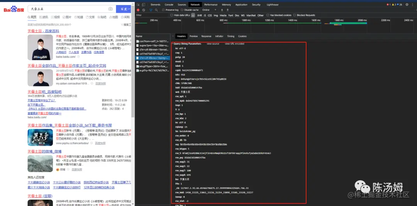Open the 资讯 search category
This screenshot has height=206, width=417.
[x=44, y=17]
